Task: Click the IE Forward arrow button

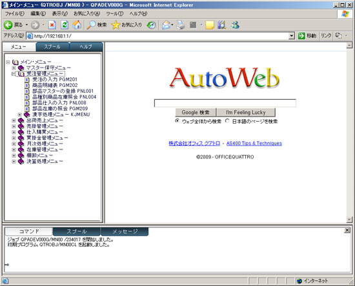Action: (35, 25)
